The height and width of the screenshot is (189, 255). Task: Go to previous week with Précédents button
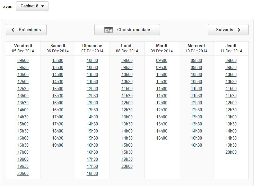click(x=26, y=30)
